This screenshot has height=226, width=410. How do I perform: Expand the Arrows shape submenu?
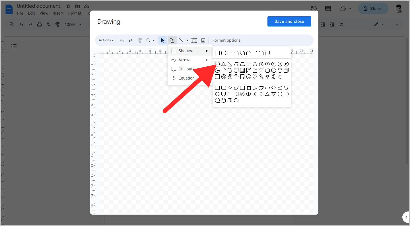point(185,60)
